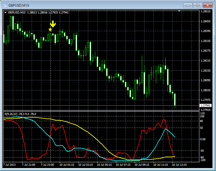Click the indicator scale value 120
Image resolution: width=216 pixels, height=171 pixels.
[202, 114]
